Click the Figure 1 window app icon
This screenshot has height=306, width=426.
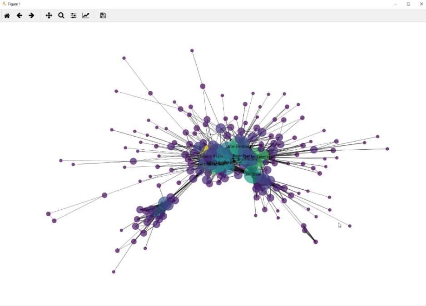(4, 4)
